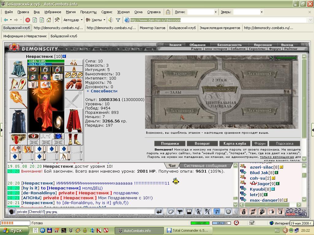Click the red stop loading icon
Screen dimensions: 314x235
click(x=28, y=20)
